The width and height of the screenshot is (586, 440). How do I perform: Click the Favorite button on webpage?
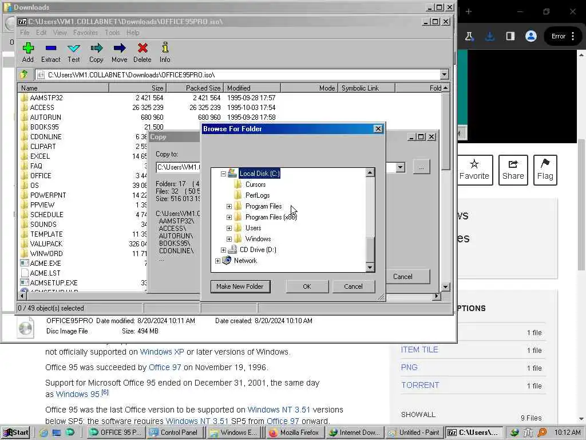click(x=474, y=170)
